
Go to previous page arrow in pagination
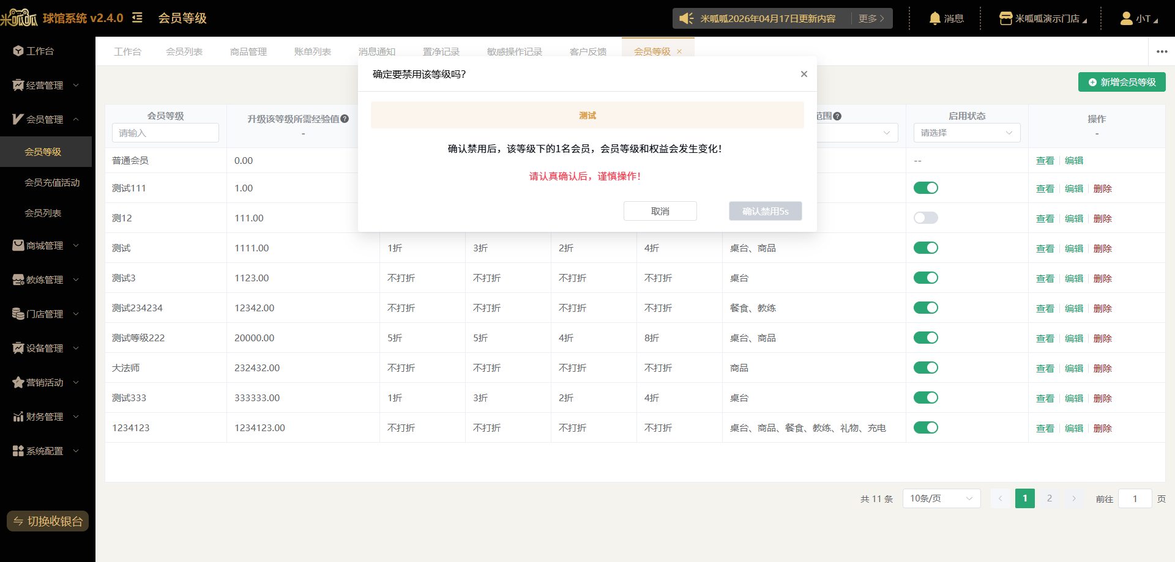click(x=1000, y=498)
